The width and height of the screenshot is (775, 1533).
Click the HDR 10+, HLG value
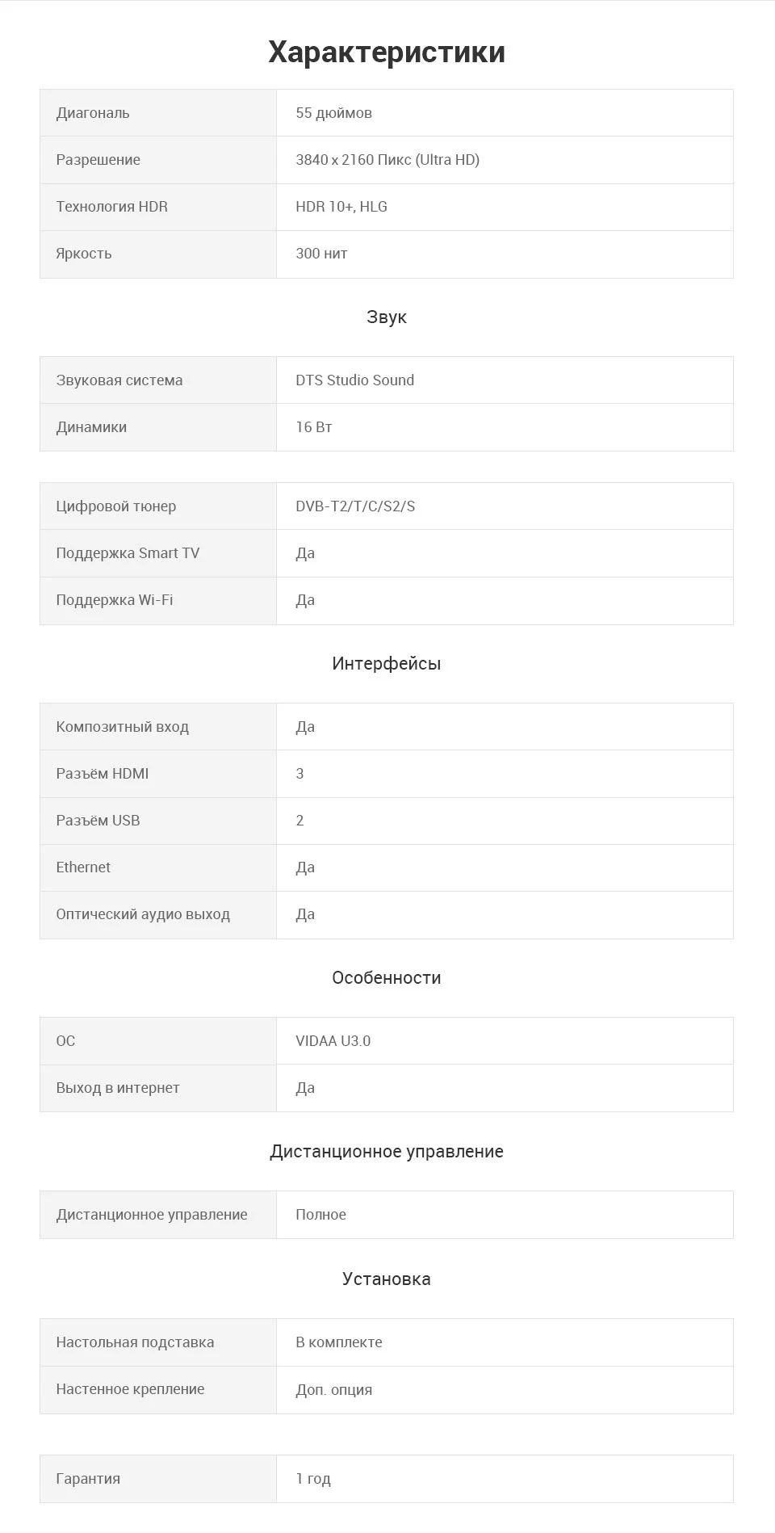(341, 207)
